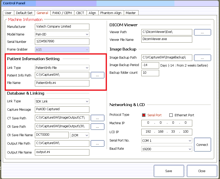
Task: Expand Patient Information Link Type dropdown
Action: click(62, 68)
